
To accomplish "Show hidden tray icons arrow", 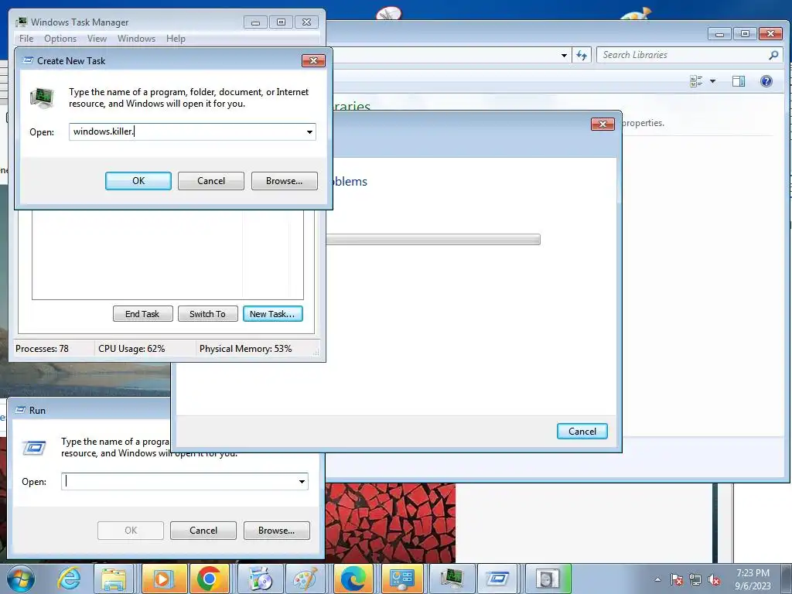I will tap(657, 579).
